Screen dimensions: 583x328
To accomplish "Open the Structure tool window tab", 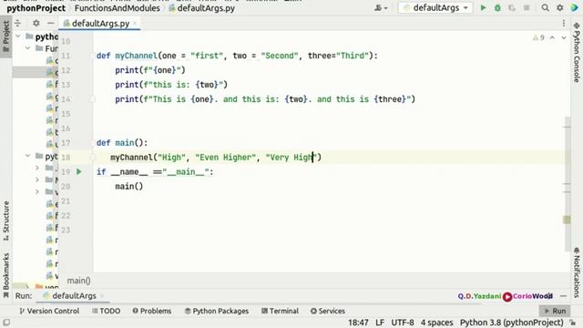I will pos(6,220).
